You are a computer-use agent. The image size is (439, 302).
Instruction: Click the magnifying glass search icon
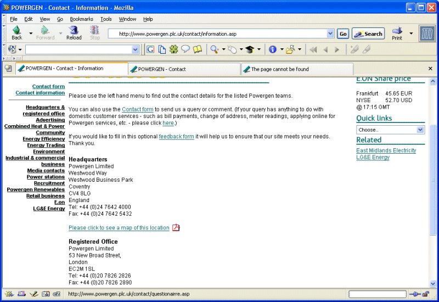[215, 49]
